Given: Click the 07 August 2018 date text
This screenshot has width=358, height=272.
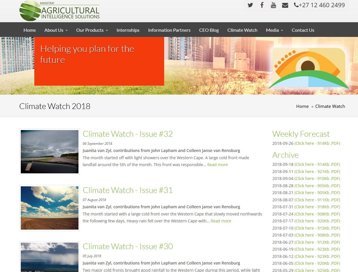Looking at the screenshot, I should pos(94,200).
